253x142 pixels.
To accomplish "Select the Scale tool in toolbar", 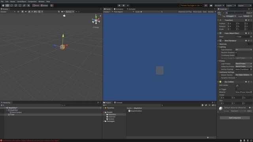I will pos(16,6).
